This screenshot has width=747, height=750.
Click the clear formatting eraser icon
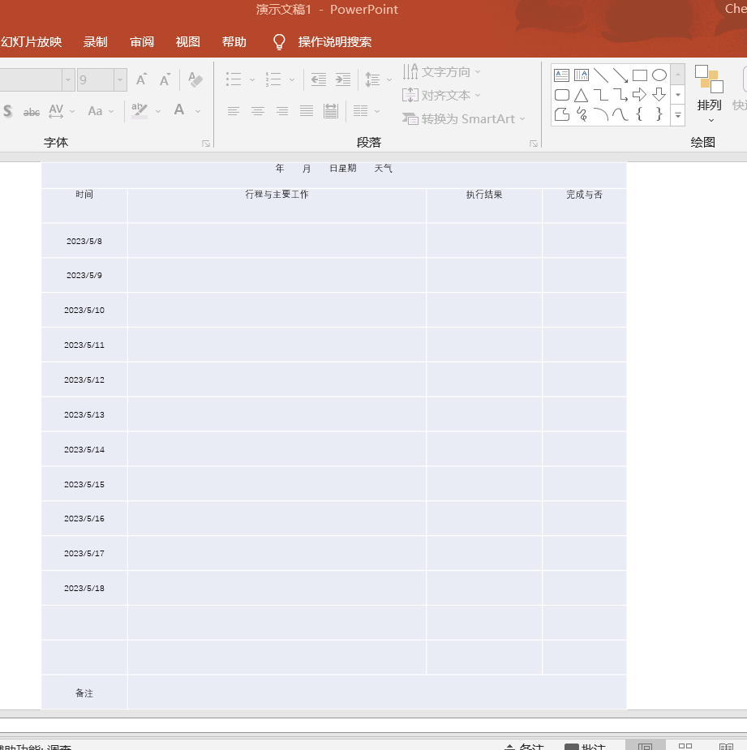[194, 79]
